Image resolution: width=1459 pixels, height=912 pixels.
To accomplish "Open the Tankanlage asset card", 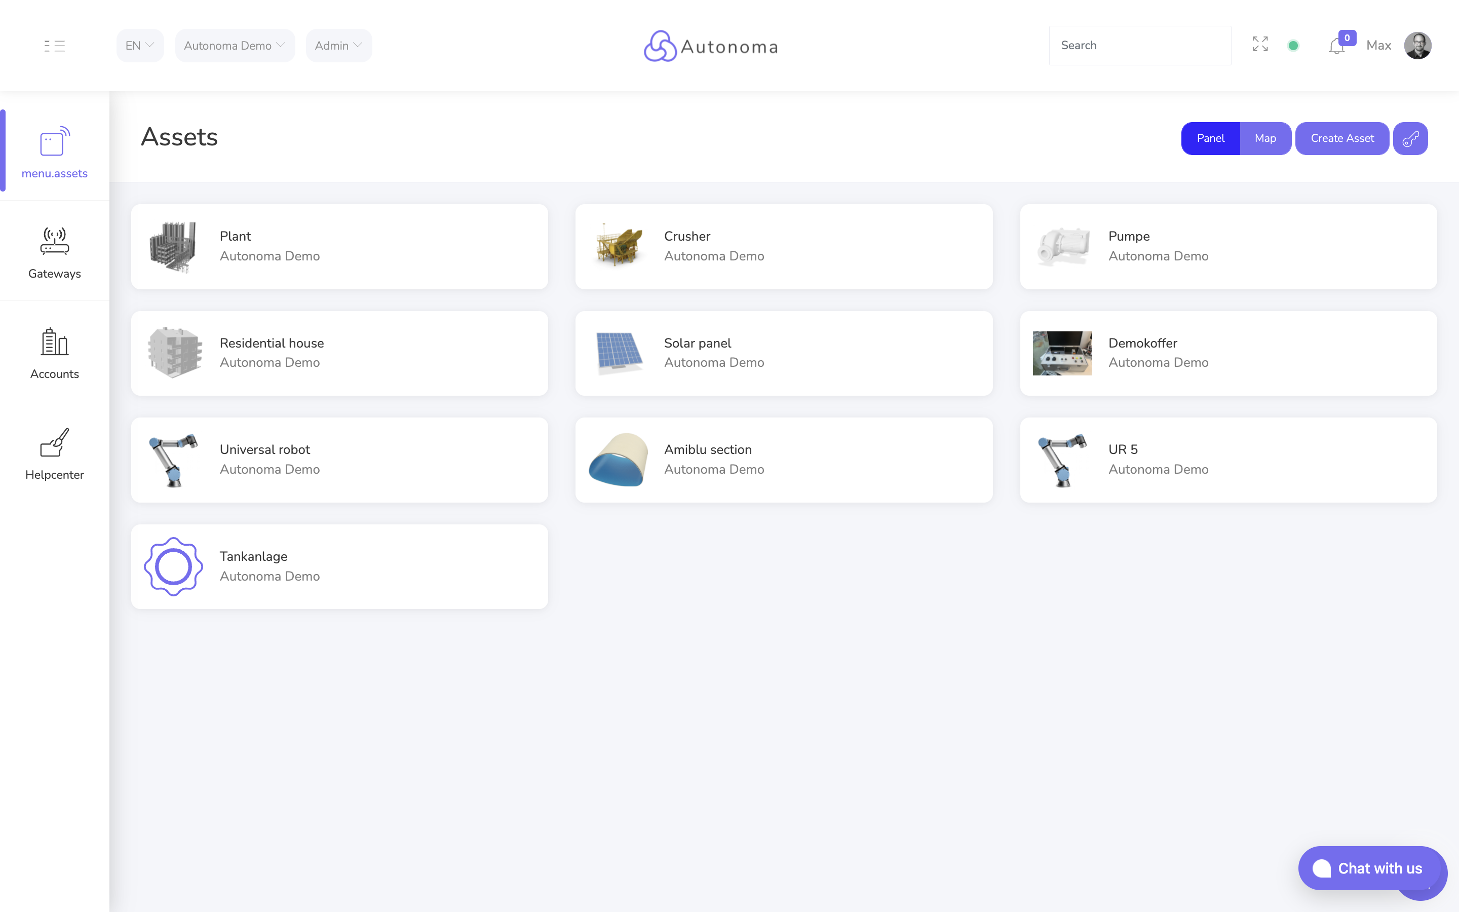I will 339,566.
